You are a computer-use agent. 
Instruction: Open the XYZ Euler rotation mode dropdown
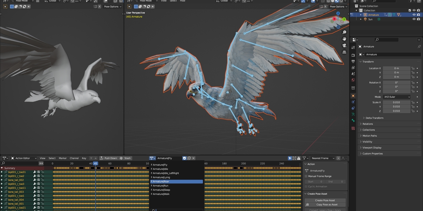(397, 97)
